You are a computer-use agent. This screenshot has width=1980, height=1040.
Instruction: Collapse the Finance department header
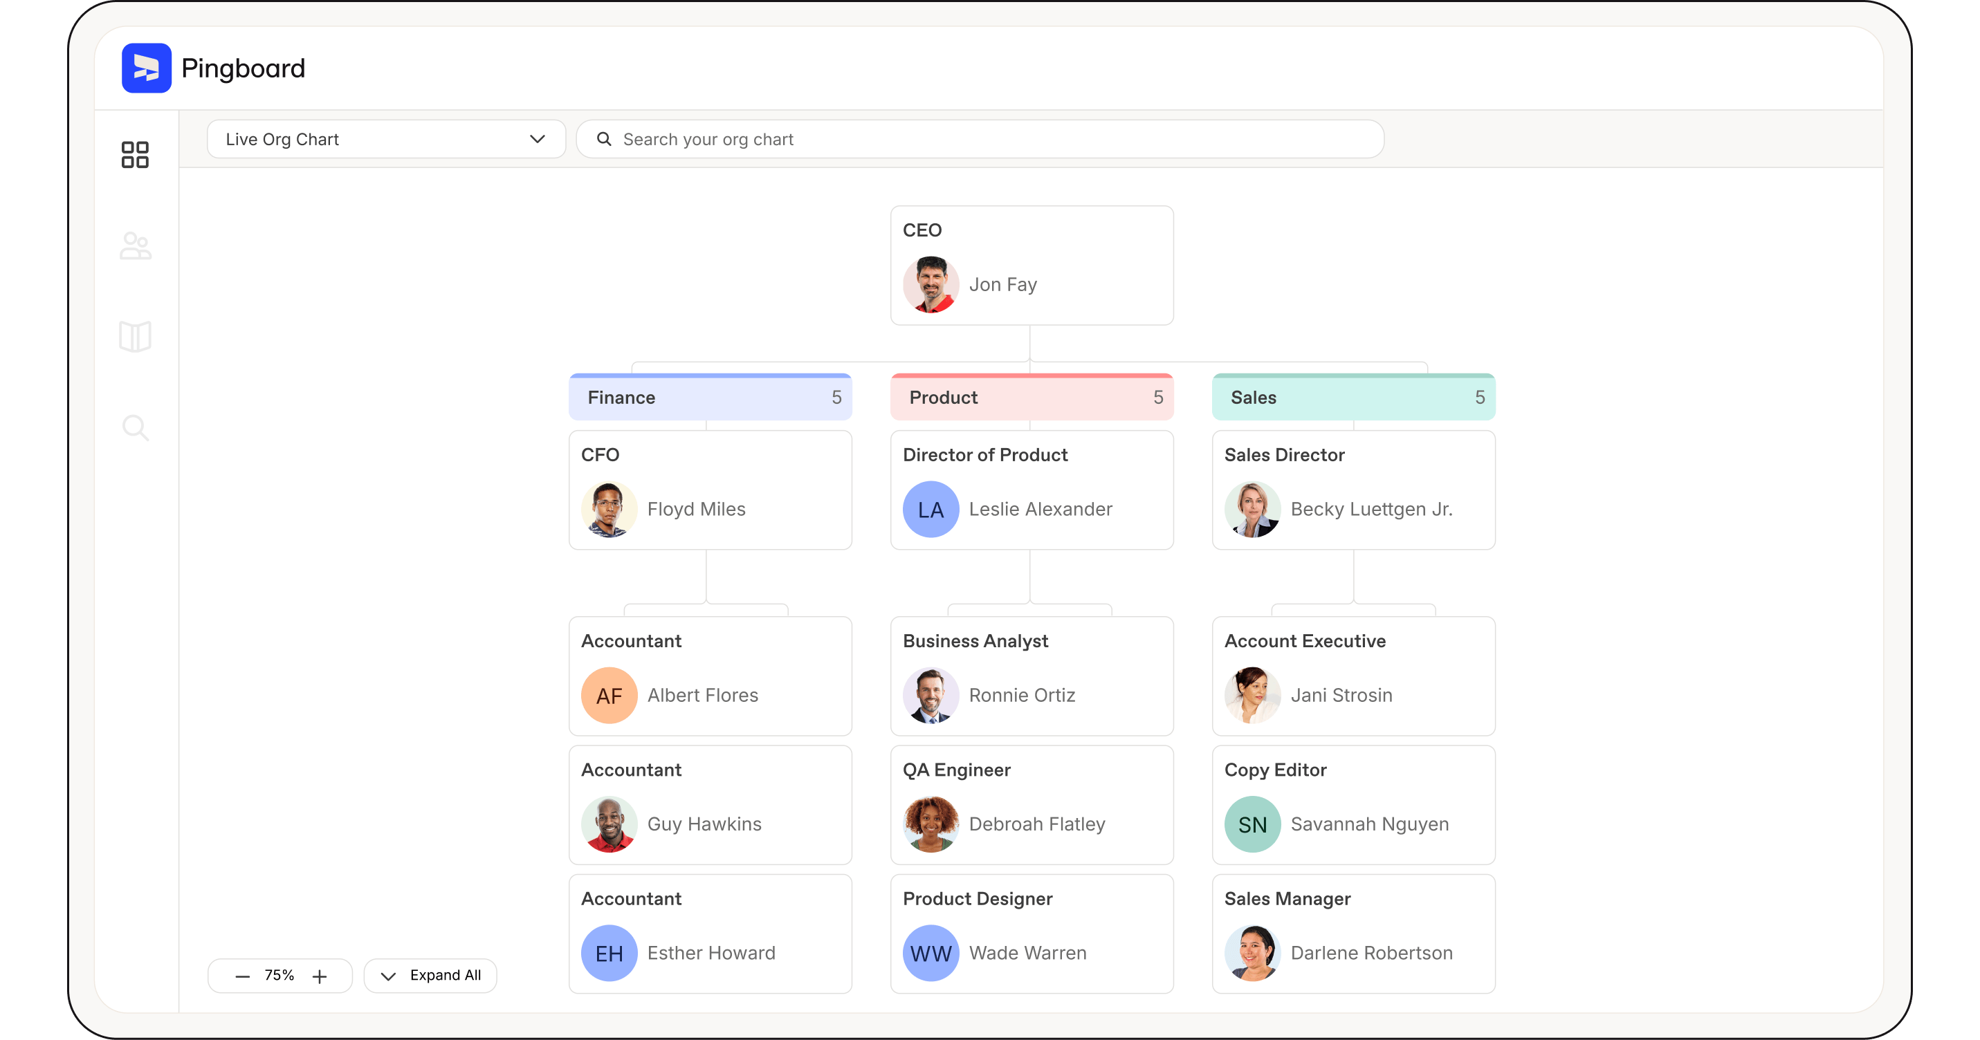[709, 398]
